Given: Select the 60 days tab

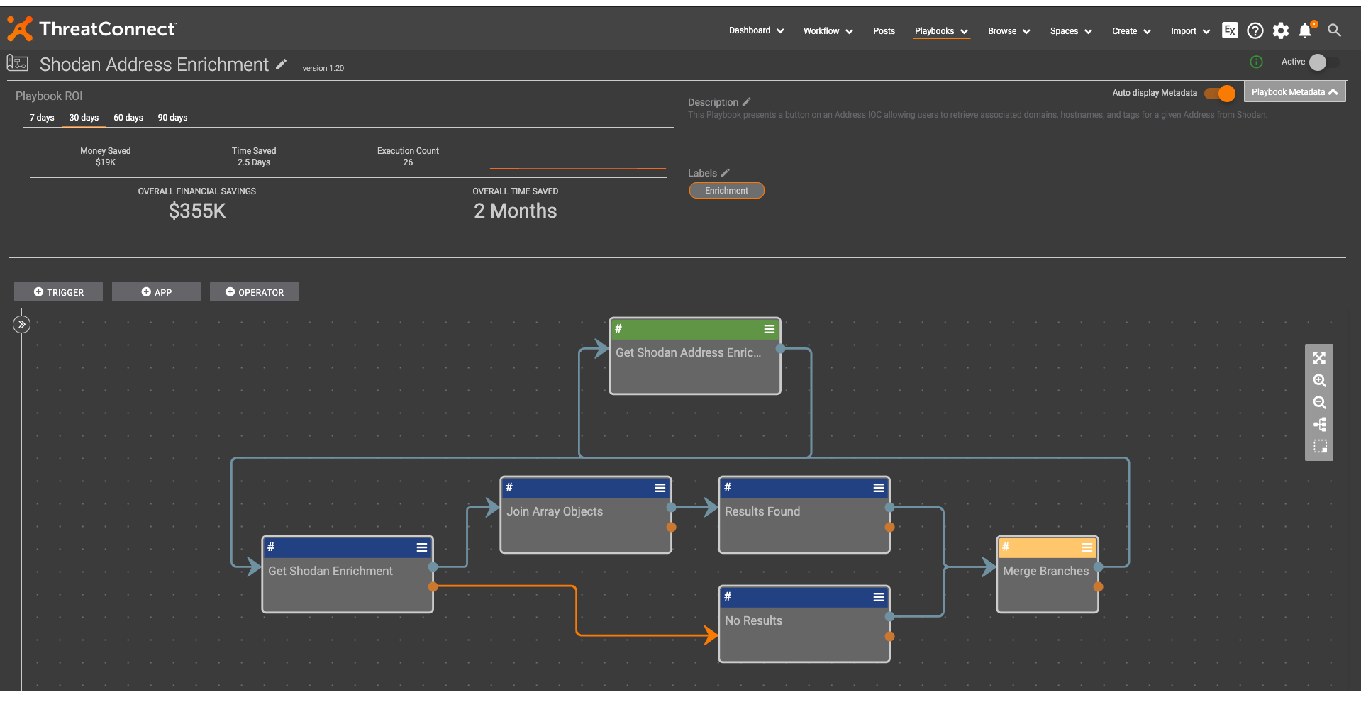Looking at the screenshot, I should pos(128,118).
